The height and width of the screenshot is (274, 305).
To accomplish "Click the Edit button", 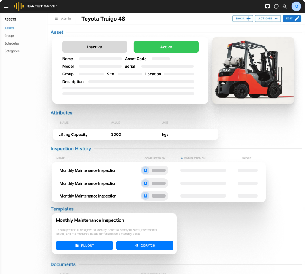I will point(292,19).
